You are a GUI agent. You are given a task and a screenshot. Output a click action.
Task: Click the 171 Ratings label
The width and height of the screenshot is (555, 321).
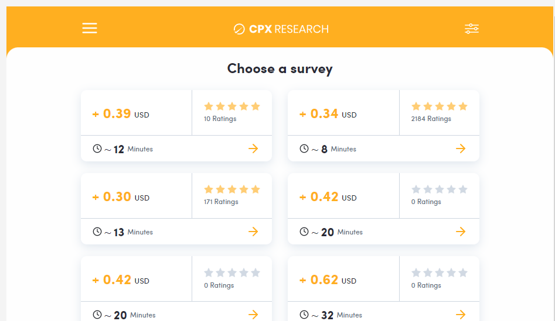click(221, 202)
